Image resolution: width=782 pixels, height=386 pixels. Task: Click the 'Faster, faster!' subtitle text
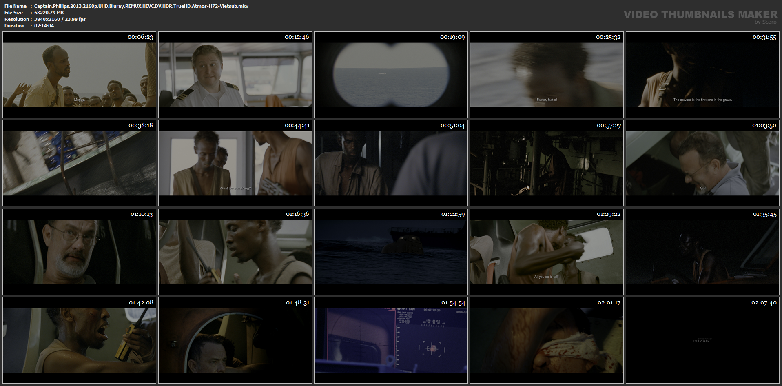(547, 100)
